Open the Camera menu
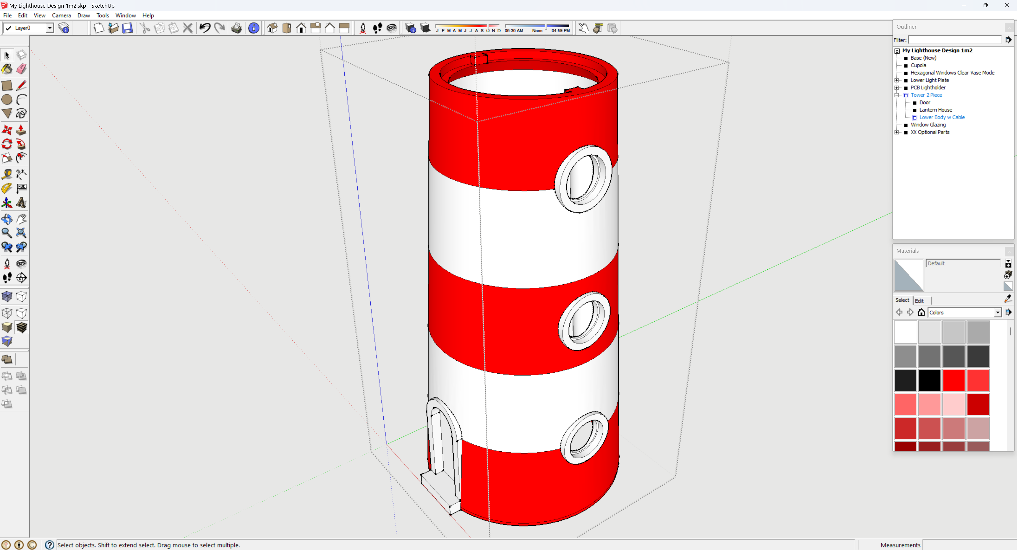 61,15
